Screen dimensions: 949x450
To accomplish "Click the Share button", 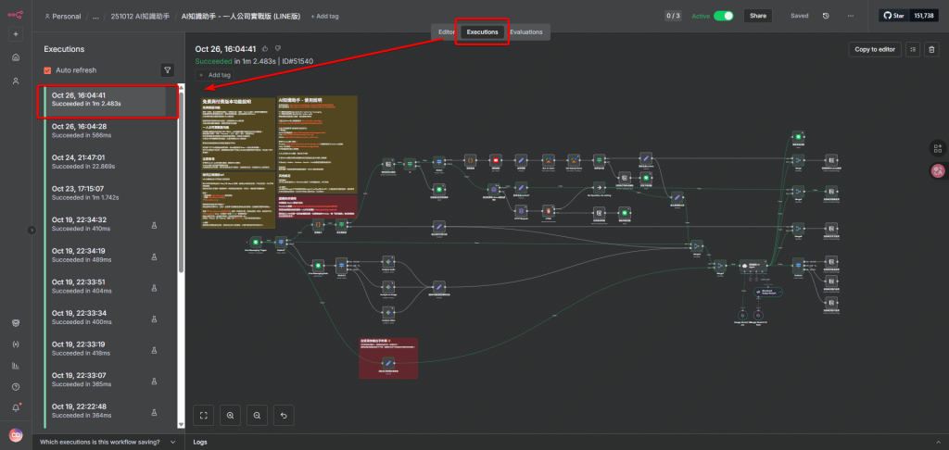I will (758, 16).
